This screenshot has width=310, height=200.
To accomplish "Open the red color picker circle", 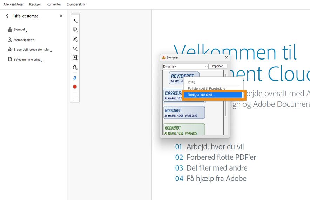I will tap(75, 87).
